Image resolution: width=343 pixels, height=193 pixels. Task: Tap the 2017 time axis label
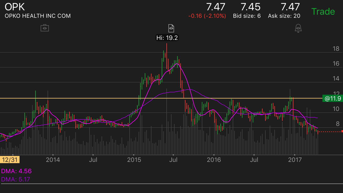[x=295, y=160]
